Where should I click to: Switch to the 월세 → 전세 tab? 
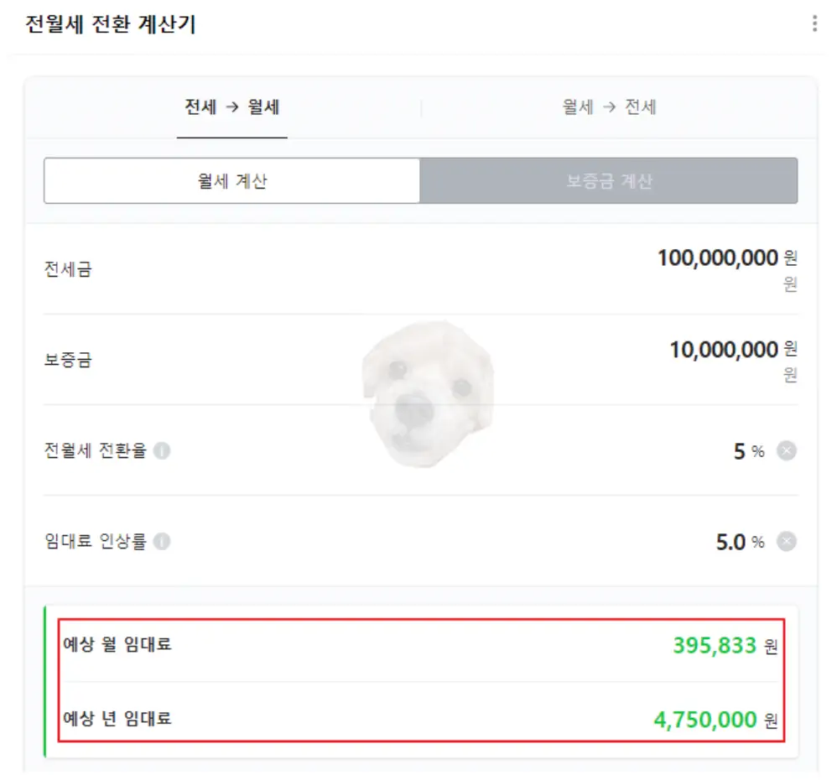tap(609, 107)
